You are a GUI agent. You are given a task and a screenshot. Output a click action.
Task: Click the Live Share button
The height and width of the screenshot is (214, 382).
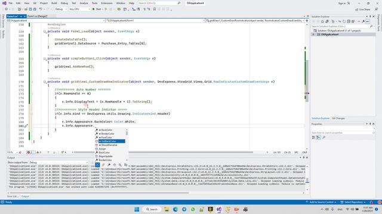coord(363,10)
